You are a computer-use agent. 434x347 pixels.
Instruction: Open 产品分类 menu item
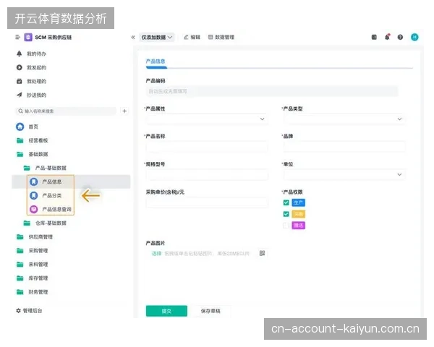coord(52,196)
